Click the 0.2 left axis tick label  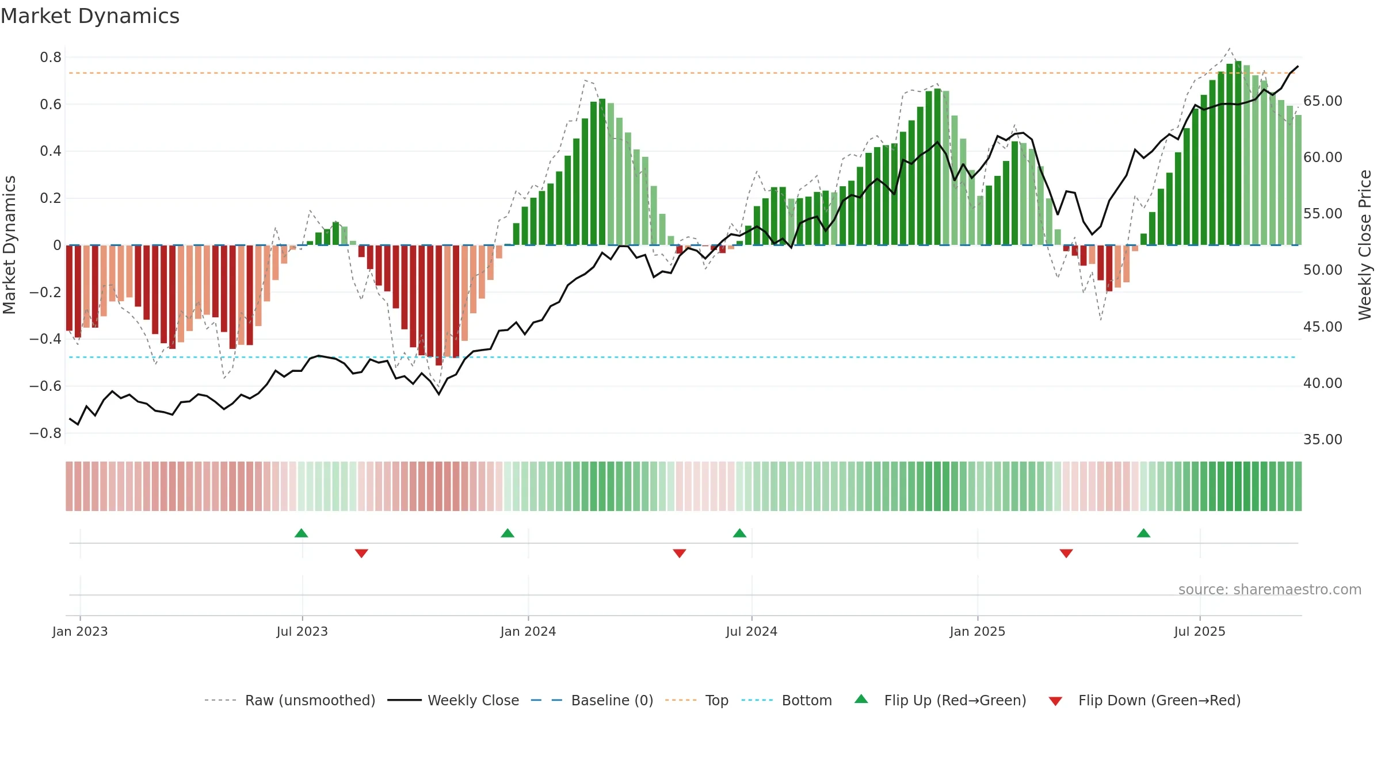[51, 198]
